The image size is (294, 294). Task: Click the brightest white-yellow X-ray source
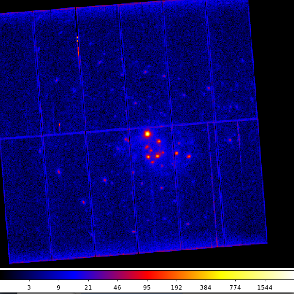(147, 134)
